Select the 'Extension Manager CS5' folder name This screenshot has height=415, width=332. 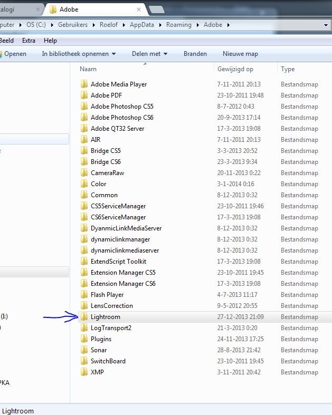(123, 273)
